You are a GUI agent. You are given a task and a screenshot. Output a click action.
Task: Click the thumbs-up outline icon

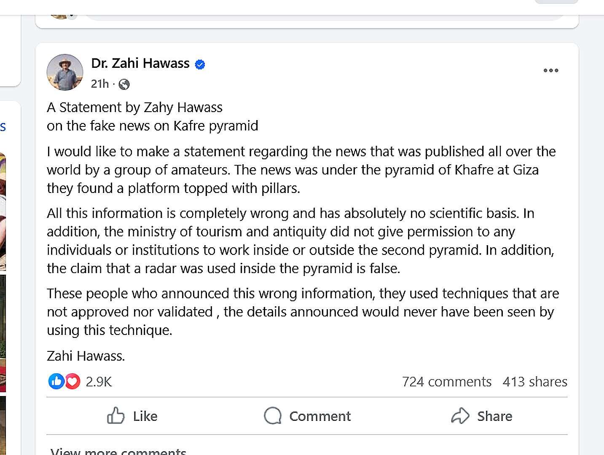pos(115,415)
